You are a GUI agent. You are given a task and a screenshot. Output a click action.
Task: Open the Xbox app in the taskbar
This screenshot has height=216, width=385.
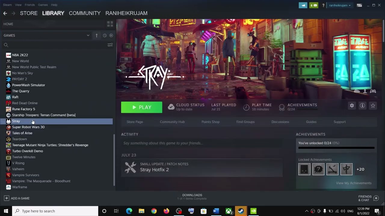click(229, 211)
